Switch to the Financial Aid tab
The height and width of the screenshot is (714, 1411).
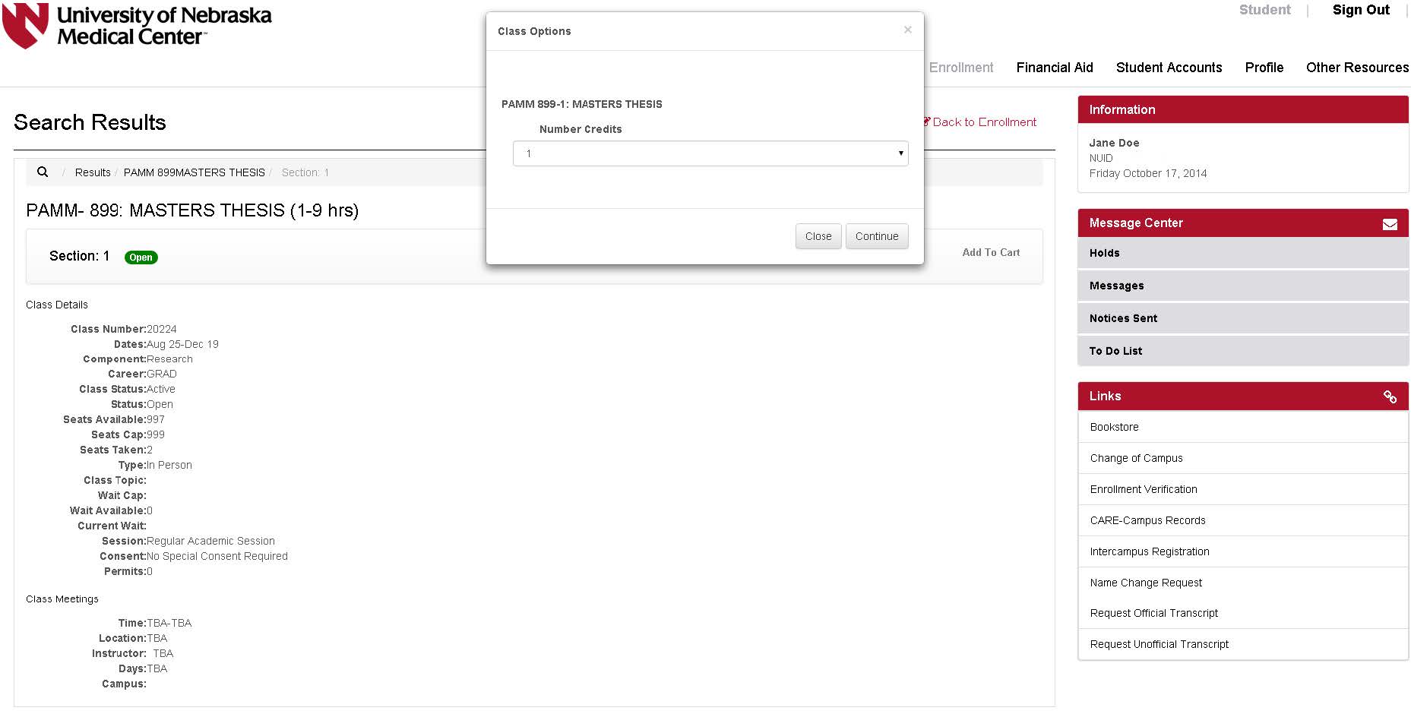pos(1055,68)
